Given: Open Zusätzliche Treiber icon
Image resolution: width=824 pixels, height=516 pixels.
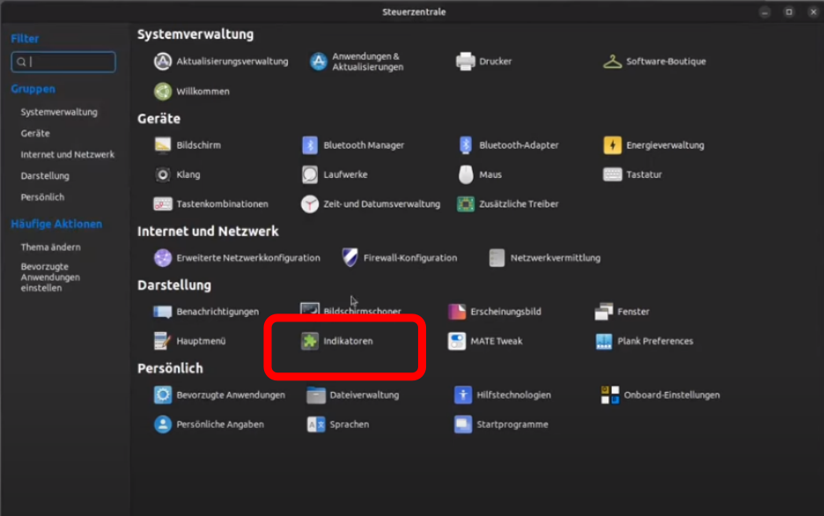Looking at the screenshot, I should (466, 204).
